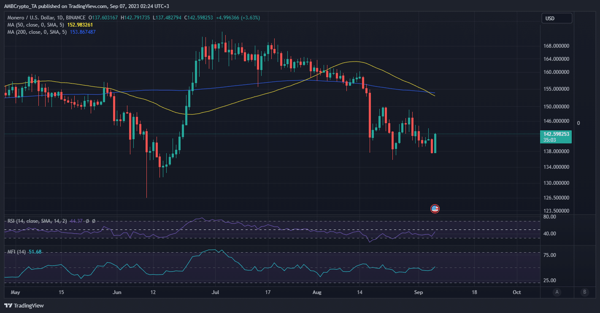The image size is (600, 313).
Task: Click the current price label 142.598253
Action: pyautogui.click(x=555, y=134)
